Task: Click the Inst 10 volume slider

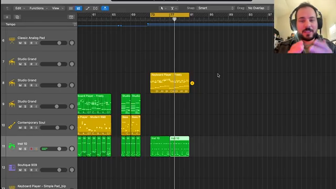Action: [54, 149]
